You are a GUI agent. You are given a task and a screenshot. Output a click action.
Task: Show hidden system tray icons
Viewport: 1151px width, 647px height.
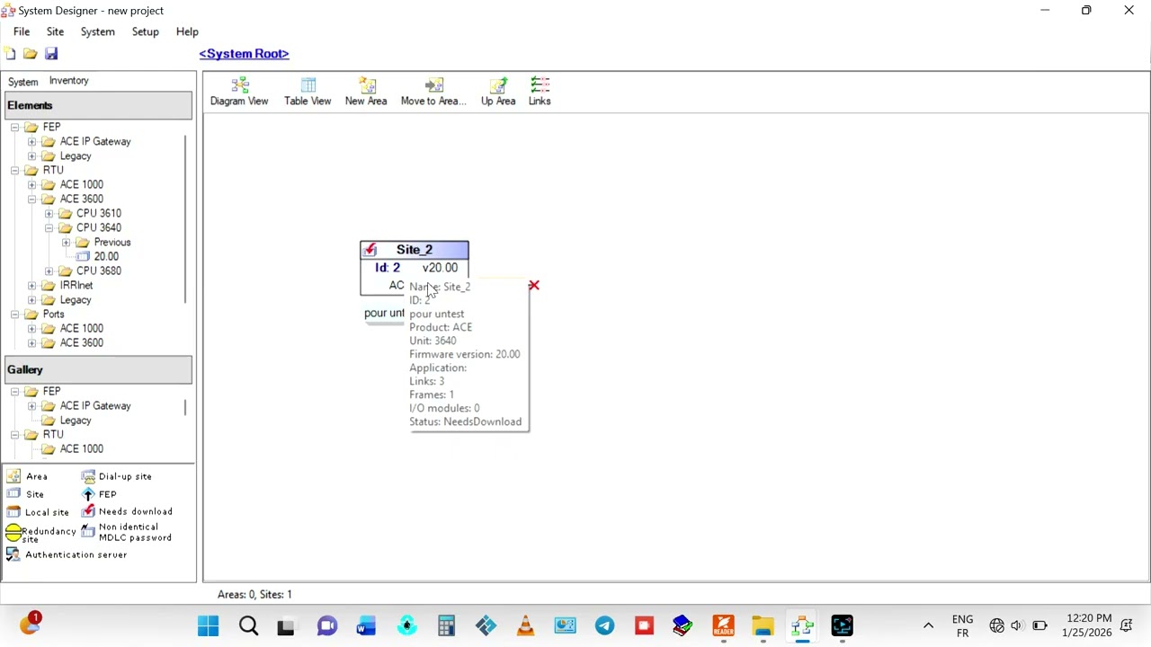click(x=928, y=625)
